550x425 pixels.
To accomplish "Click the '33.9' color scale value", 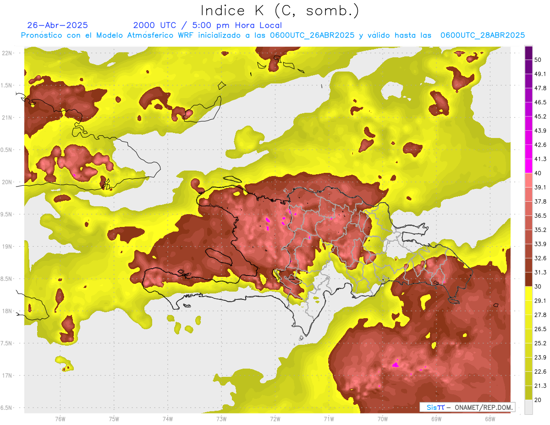I will [540, 244].
